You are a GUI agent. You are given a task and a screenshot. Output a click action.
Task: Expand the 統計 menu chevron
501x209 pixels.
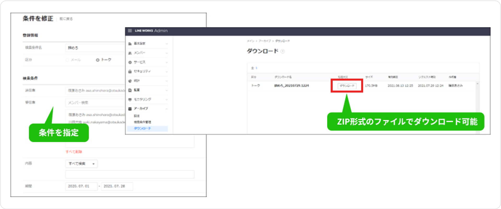(166, 81)
